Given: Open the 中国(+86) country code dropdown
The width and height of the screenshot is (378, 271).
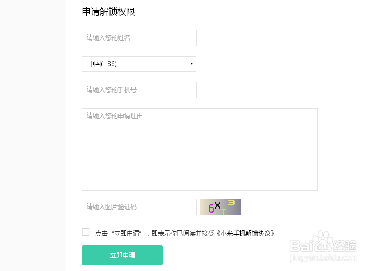Looking at the screenshot, I should [139, 64].
